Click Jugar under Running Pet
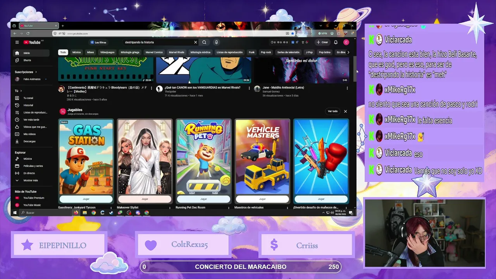Image resolution: width=496 pixels, height=279 pixels. [x=203, y=199]
